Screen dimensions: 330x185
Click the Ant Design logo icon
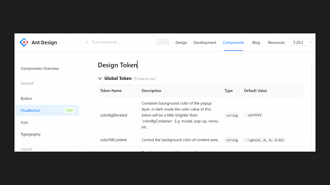[x=24, y=43]
